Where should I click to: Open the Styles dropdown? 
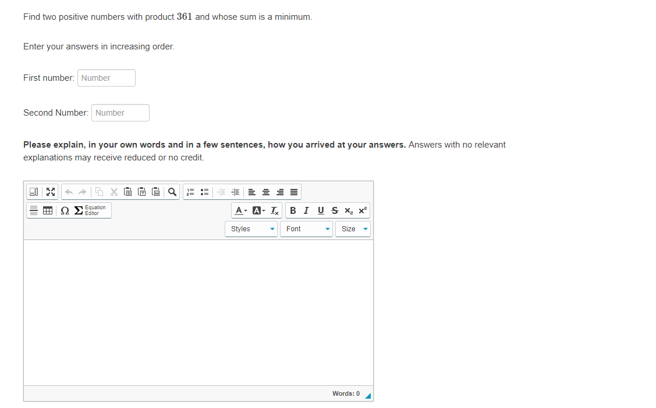(x=251, y=228)
